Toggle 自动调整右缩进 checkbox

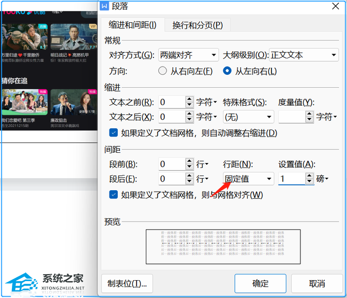[113, 133]
